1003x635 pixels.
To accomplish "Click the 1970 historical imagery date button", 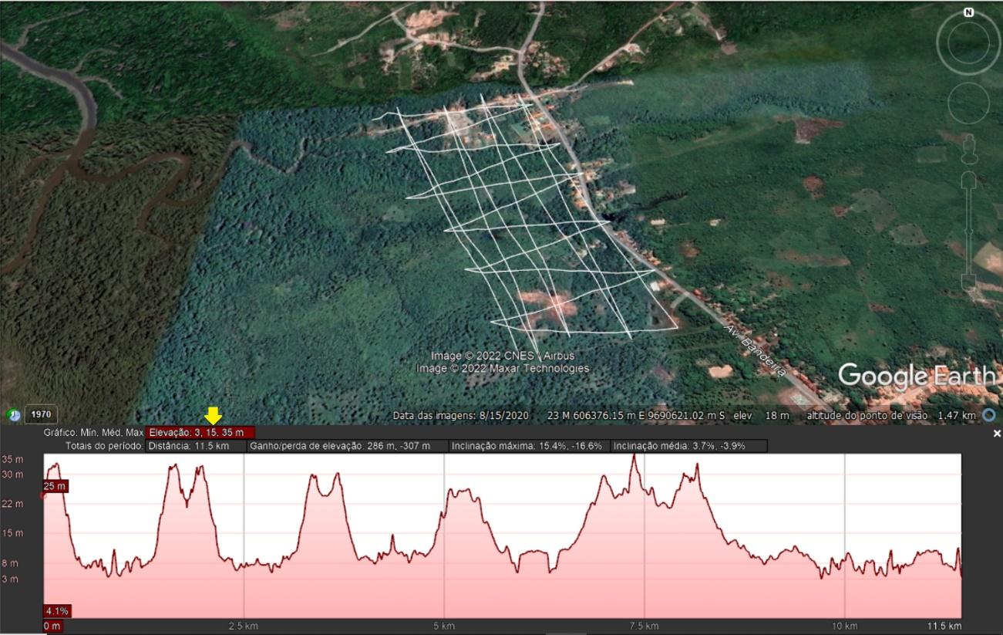I will coord(41,414).
